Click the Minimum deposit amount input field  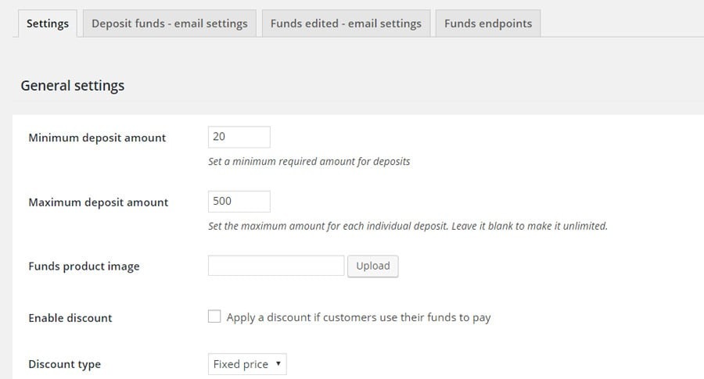(239, 137)
